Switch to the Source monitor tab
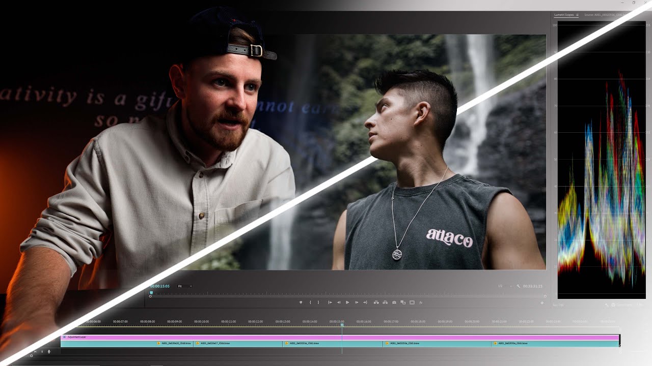Viewport: 652px width, 366px height. click(x=605, y=15)
